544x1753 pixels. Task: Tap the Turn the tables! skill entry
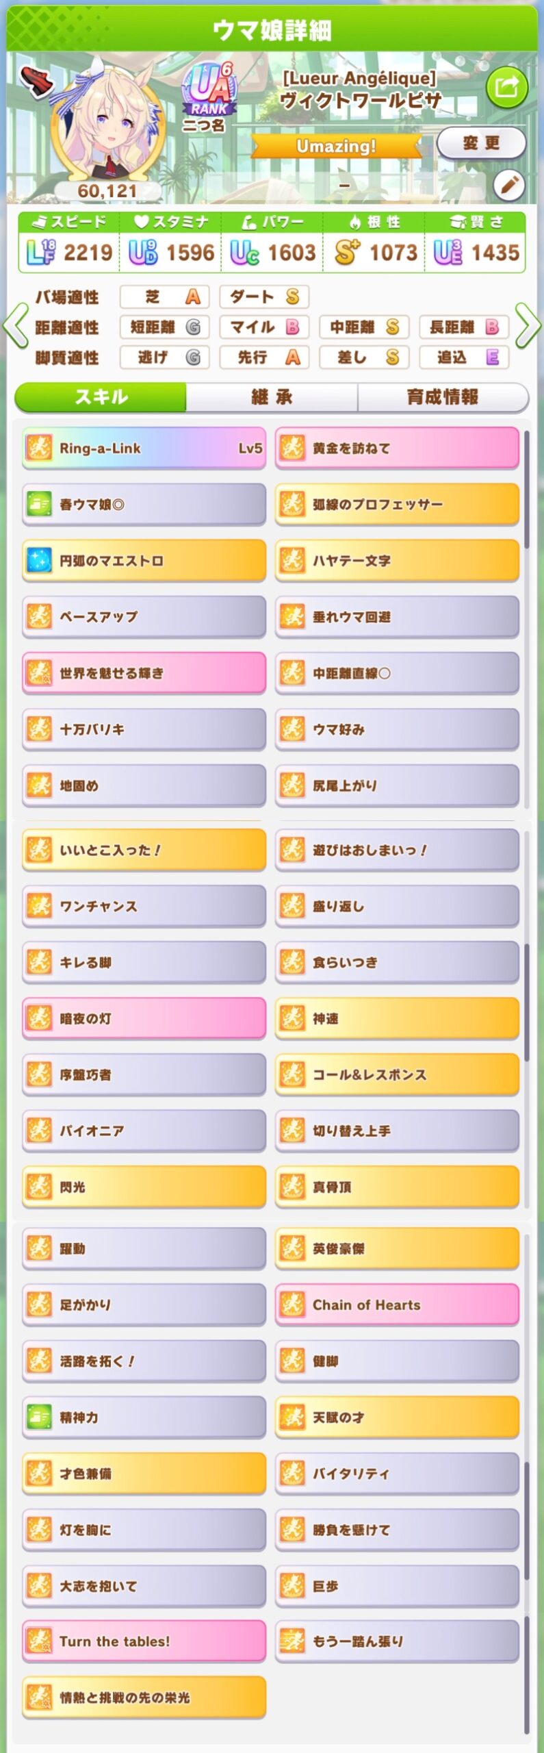pyautogui.click(x=142, y=1640)
